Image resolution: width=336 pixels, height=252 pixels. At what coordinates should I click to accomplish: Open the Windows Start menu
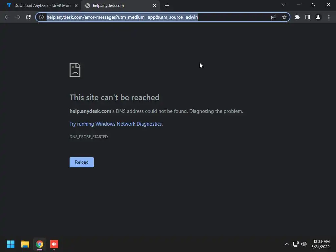point(10,244)
